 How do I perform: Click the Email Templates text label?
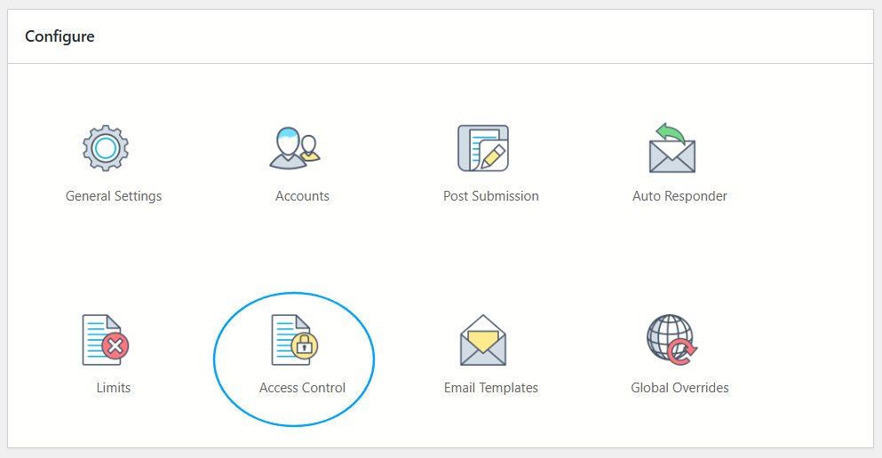[x=491, y=388]
